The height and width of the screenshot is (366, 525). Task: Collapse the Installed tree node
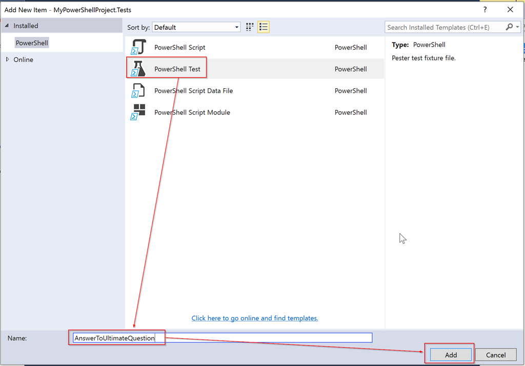(x=7, y=26)
